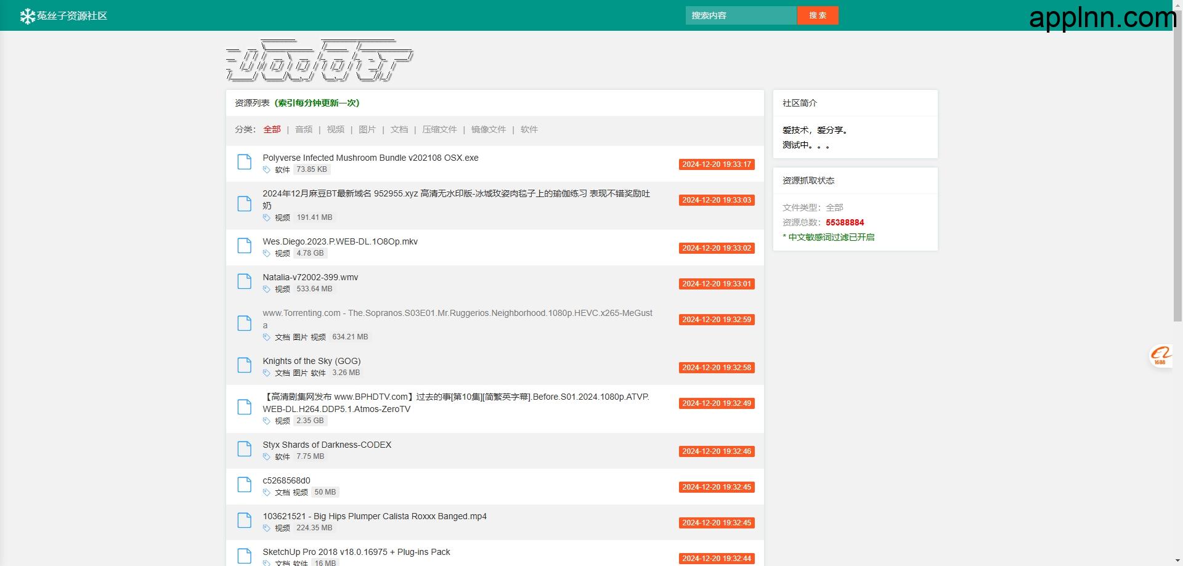This screenshot has width=1183, height=566.
Task: Click file icon beside Wes.Diego.2023 mkv entry
Action: coord(245,246)
